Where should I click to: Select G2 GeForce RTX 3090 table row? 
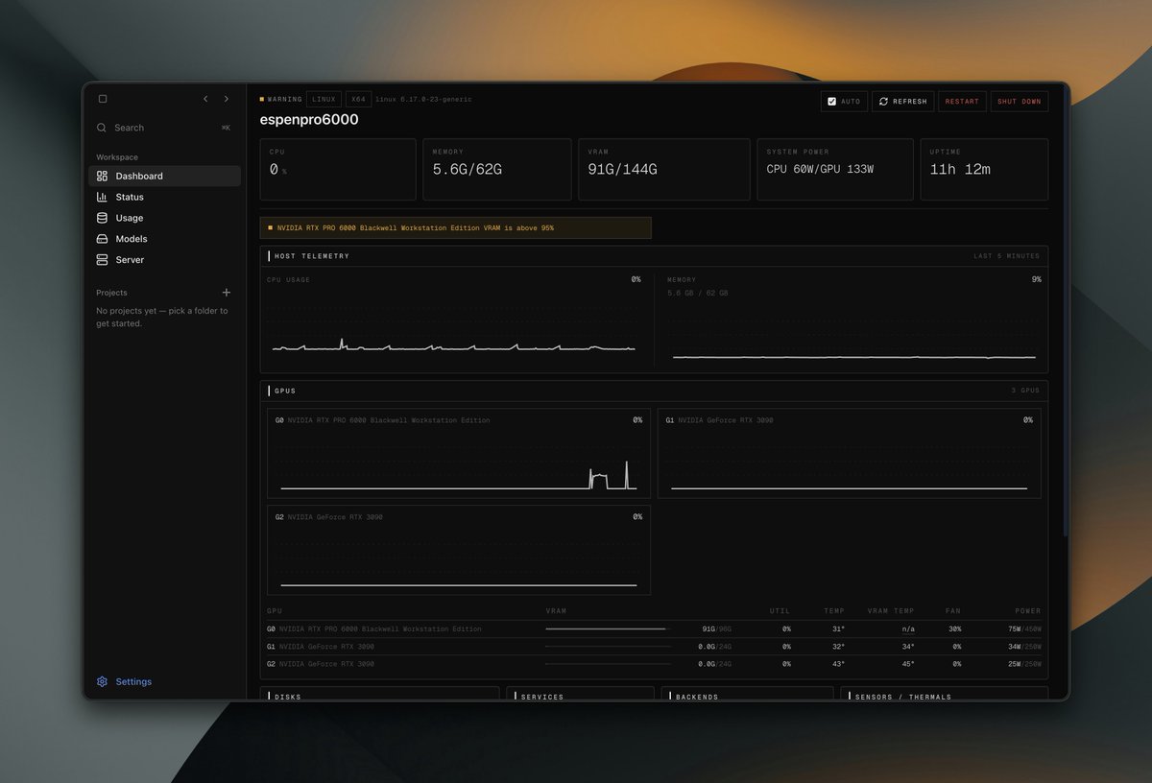(654, 664)
